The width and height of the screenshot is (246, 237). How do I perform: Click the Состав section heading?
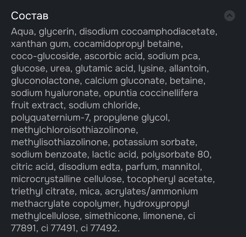click(x=30, y=16)
